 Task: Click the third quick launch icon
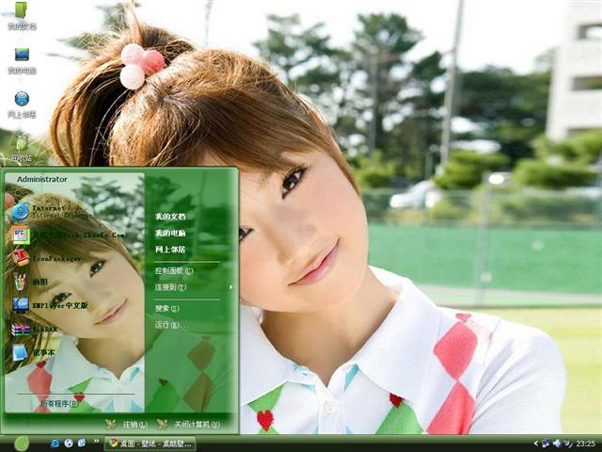click(82, 444)
